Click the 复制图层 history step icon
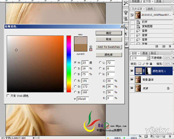Screen dimensions: 174x139 [x=138, y=26]
